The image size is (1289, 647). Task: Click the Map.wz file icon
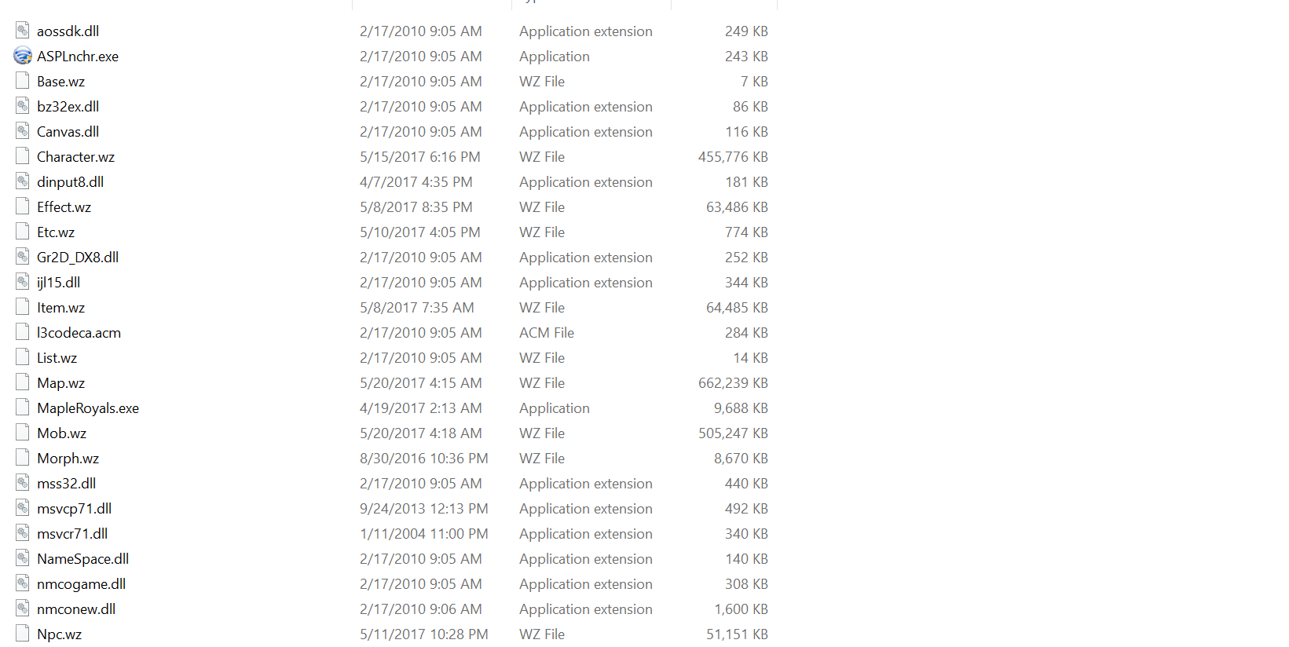coord(23,382)
